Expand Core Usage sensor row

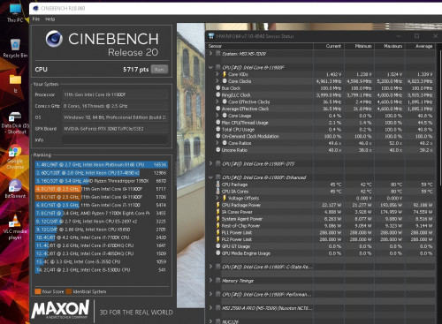(217, 116)
